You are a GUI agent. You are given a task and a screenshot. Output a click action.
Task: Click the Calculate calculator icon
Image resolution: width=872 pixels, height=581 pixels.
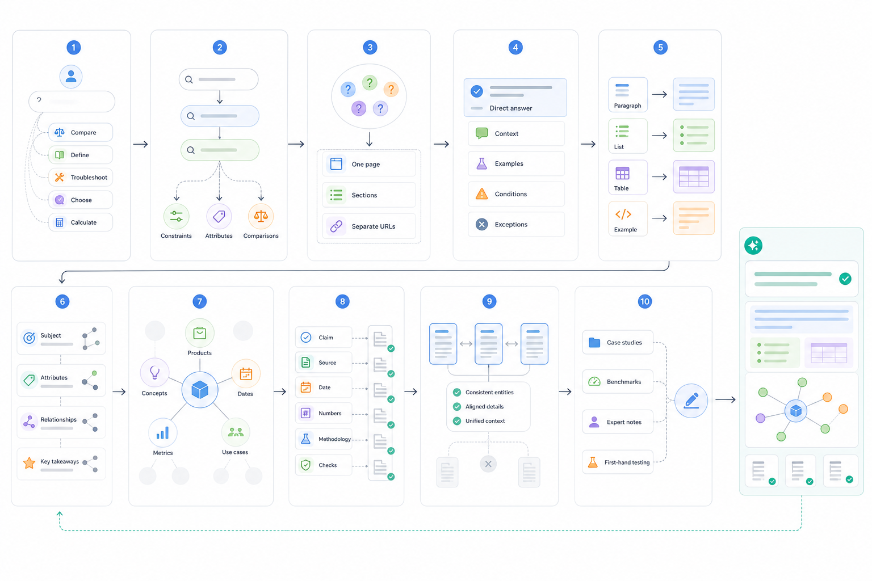pyautogui.click(x=60, y=222)
